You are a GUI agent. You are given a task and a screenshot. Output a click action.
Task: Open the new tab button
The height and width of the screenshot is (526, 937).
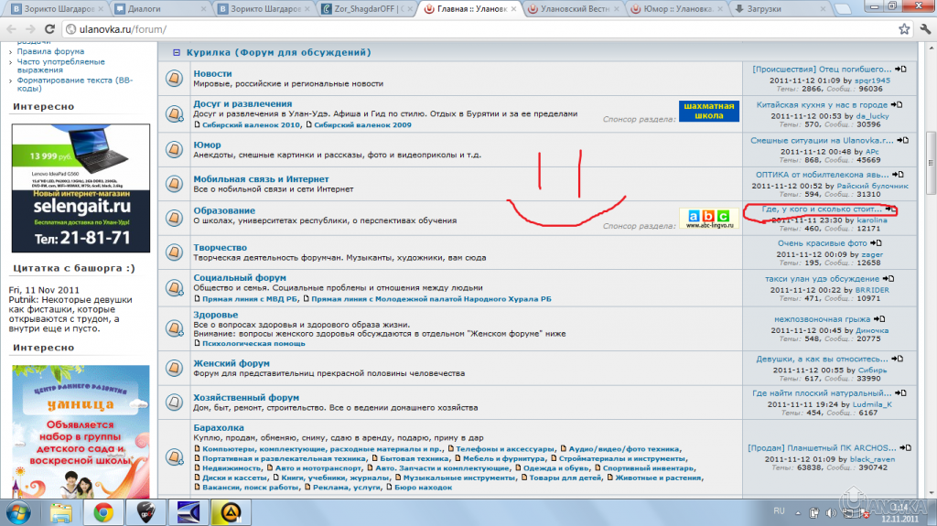tap(843, 9)
